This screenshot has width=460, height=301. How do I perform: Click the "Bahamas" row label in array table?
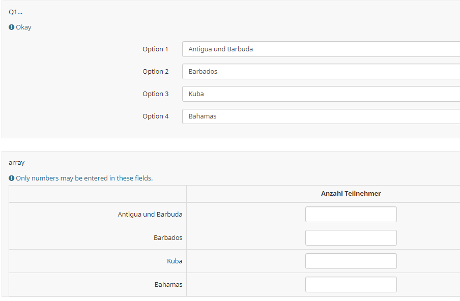point(168,285)
